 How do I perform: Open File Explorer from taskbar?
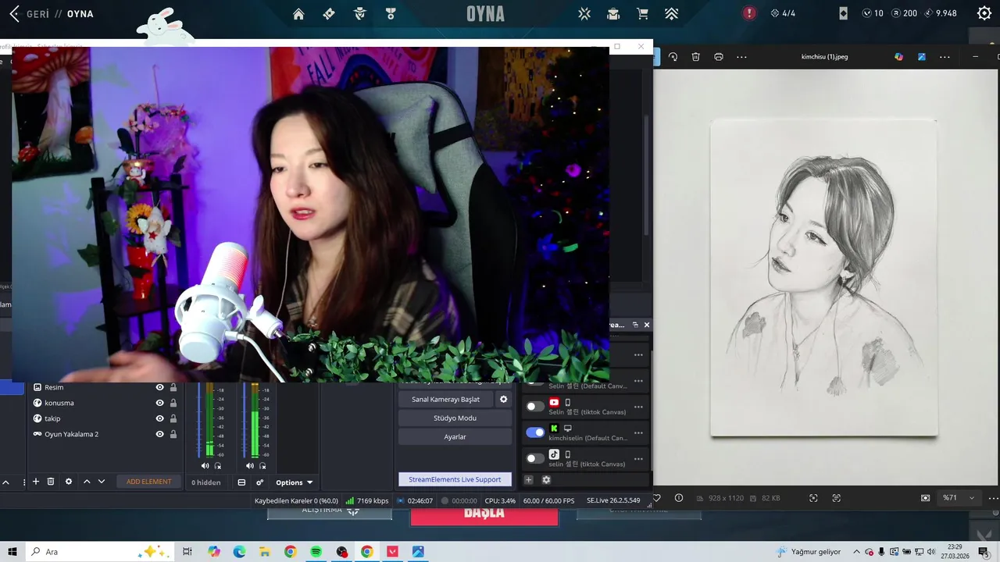point(264,552)
